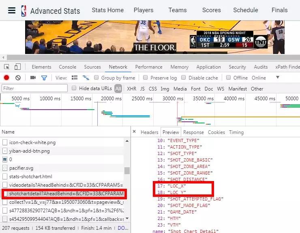Filter requests by Img
The height and width of the screenshot is (233, 300).
165,89
